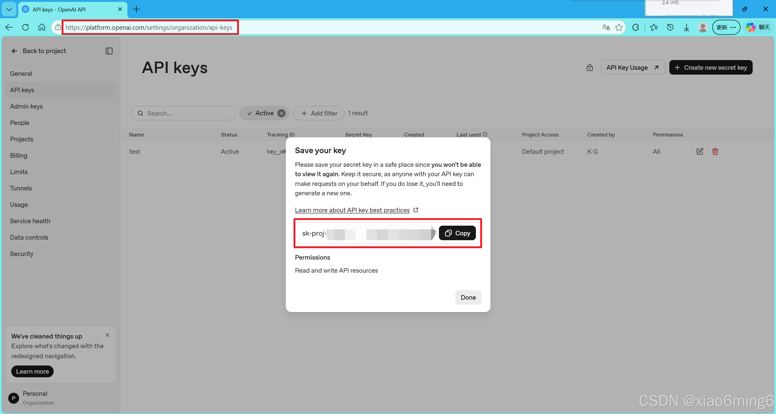Click the translate page icon
Screen dimensions: 776x414
pyautogui.click(x=606, y=27)
